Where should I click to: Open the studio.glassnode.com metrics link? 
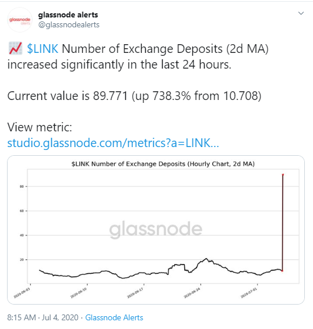click(x=113, y=143)
